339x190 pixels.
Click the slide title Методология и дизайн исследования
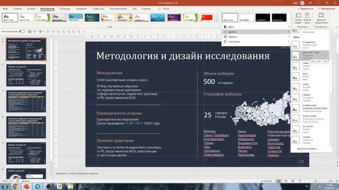pos(183,56)
